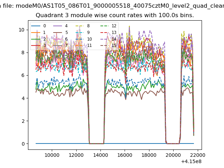Select the orange line swatch for module 1
Image resolution: width=224 pixels, height=168 pixels.
(x=36, y=33)
